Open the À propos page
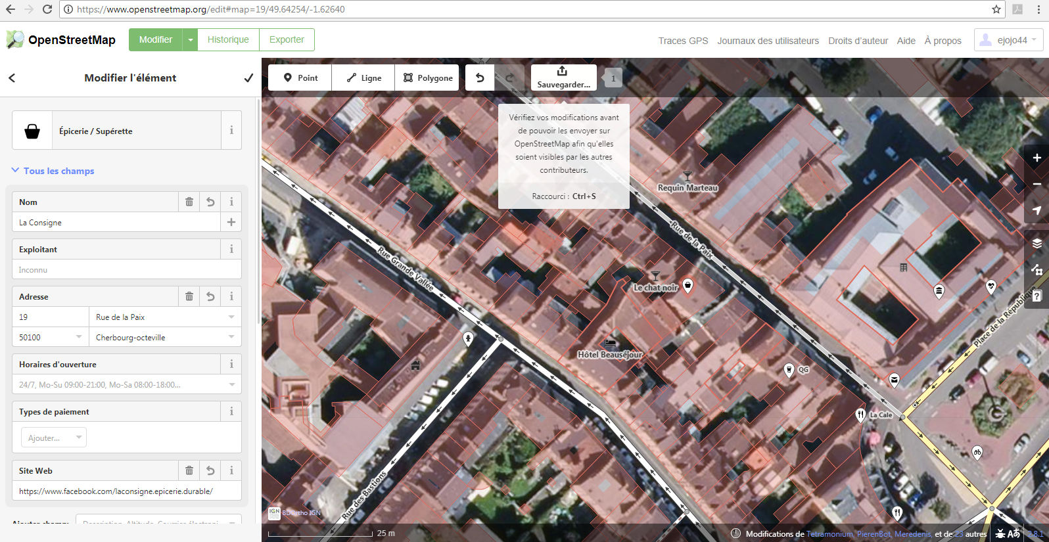Image resolution: width=1049 pixels, height=542 pixels. (943, 41)
